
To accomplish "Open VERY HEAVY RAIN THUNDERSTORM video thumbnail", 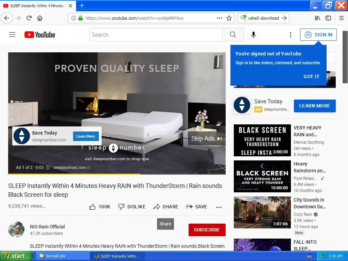I will coord(262,140).
